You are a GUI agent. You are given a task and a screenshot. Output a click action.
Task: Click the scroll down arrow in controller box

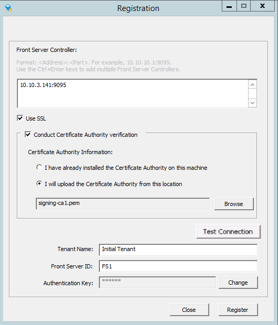252,103
